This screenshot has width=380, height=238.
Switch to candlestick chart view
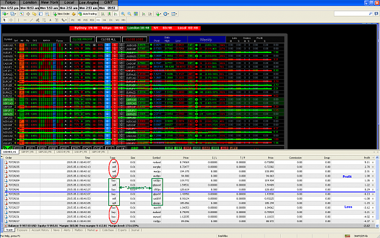[x=109, y=14]
